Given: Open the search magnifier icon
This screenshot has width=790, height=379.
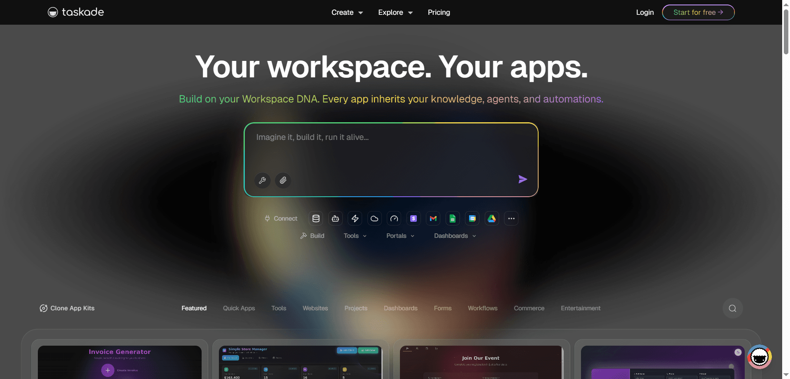Looking at the screenshot, I should (x=732, y=308).
